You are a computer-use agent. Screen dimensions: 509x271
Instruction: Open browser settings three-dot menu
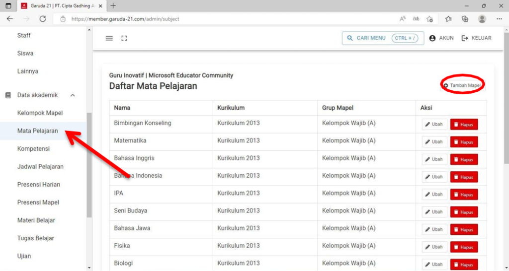click(499, 19)
